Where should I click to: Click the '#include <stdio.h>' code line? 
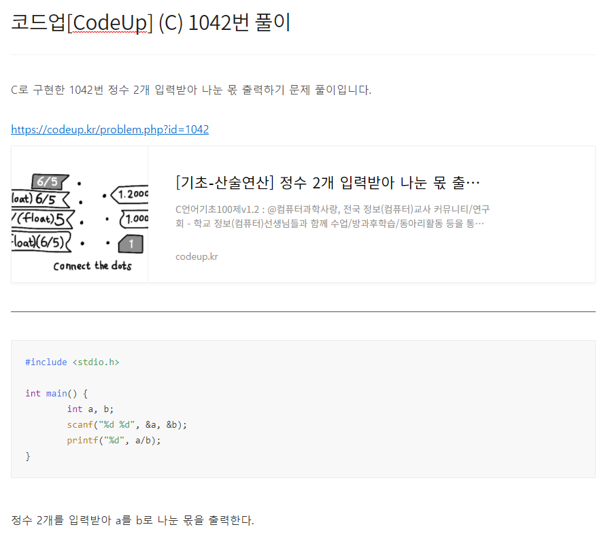72,362
